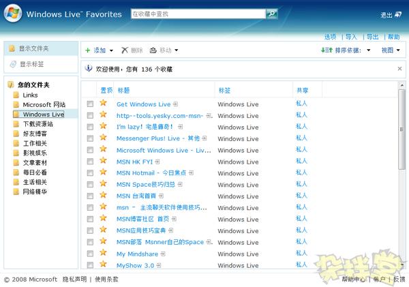Open the View dropdown menu
Viewport: 409px width, 287px height.
click(390, 50)
